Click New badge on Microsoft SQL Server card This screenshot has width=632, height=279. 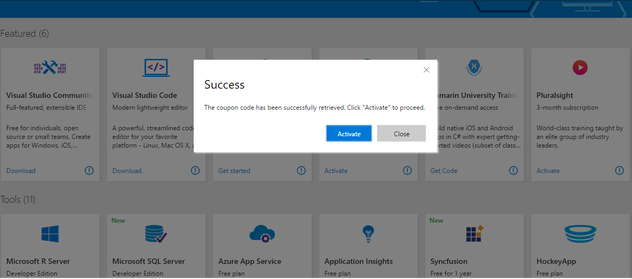coord(119,220)
